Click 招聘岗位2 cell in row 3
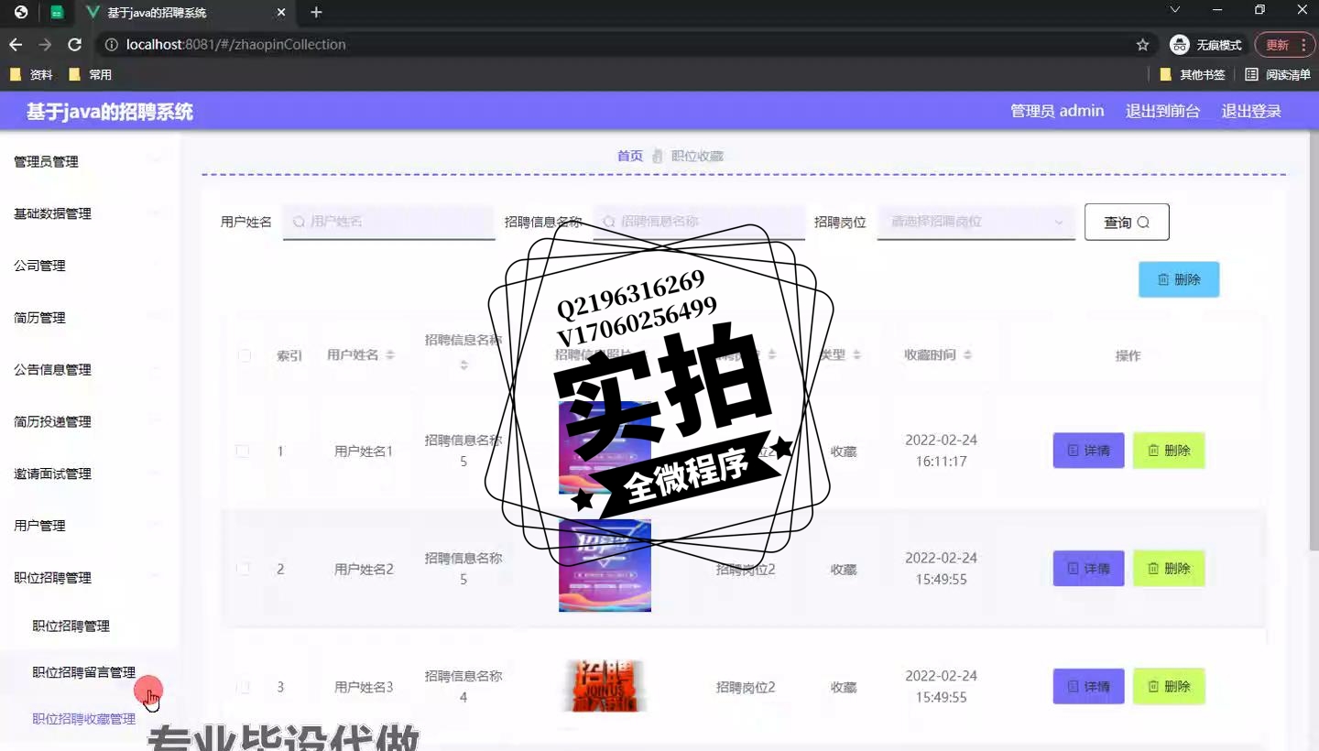 point(746,687)
